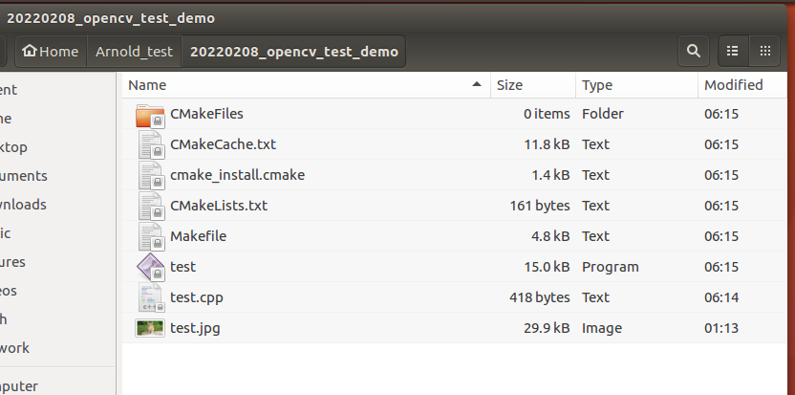The width and height of the screenshot is (795, 395).
Task: Switch to list view
Action: click(x=732, y=51)
